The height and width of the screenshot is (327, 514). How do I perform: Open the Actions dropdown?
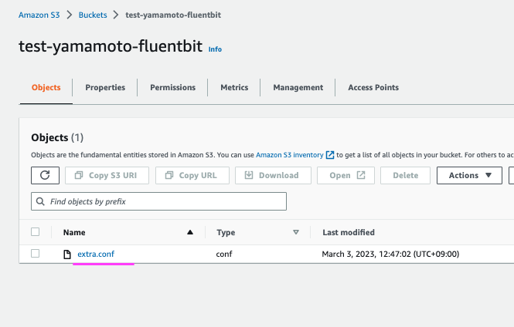(x=469, y=175)
